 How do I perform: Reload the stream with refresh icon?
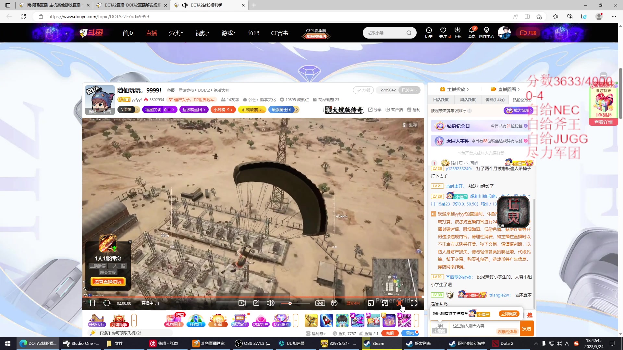pyautogui.click(x=107, y=303)
